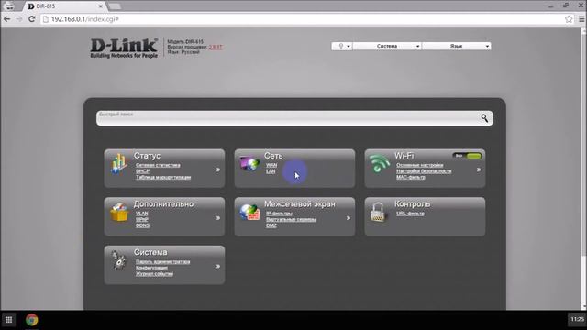This screenshot has height=330, width=587.
Task: Open a new browser tab
Action: point(115,6)
